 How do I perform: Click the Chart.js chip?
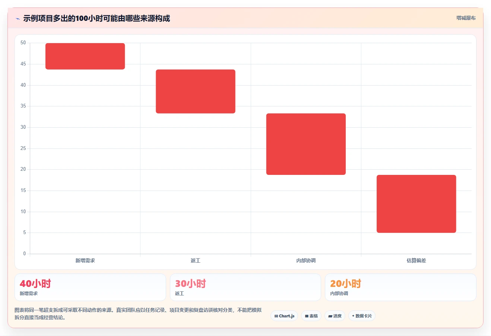[284, 316]
